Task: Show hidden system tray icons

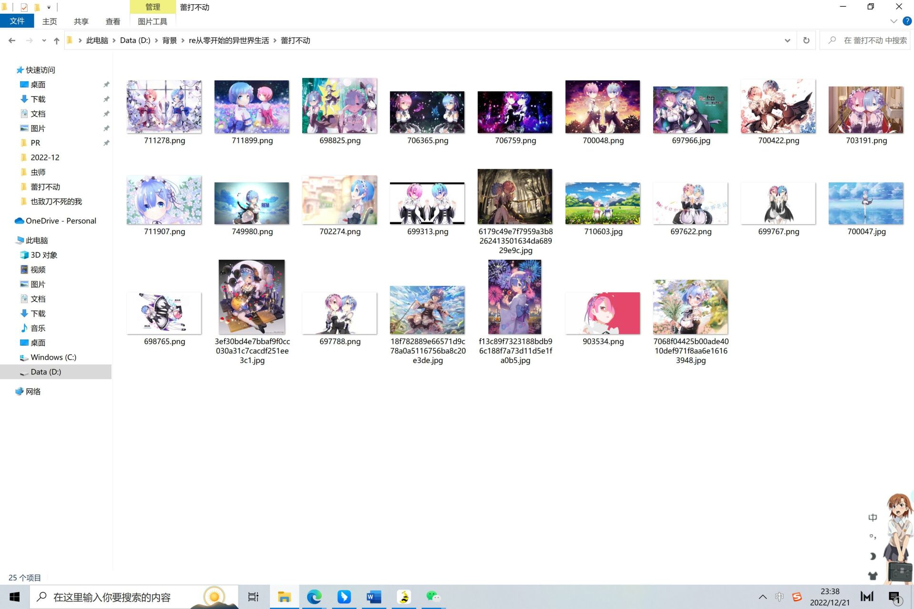Action: coord(763,597)
